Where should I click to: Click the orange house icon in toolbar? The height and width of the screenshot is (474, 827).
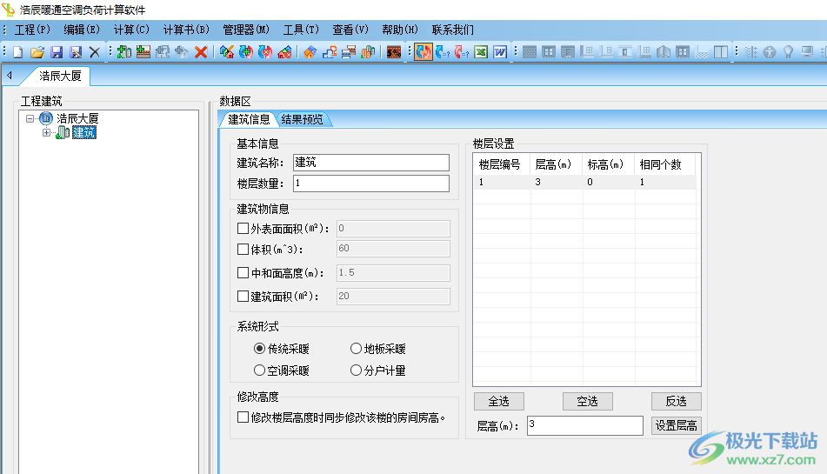point(310,51)
